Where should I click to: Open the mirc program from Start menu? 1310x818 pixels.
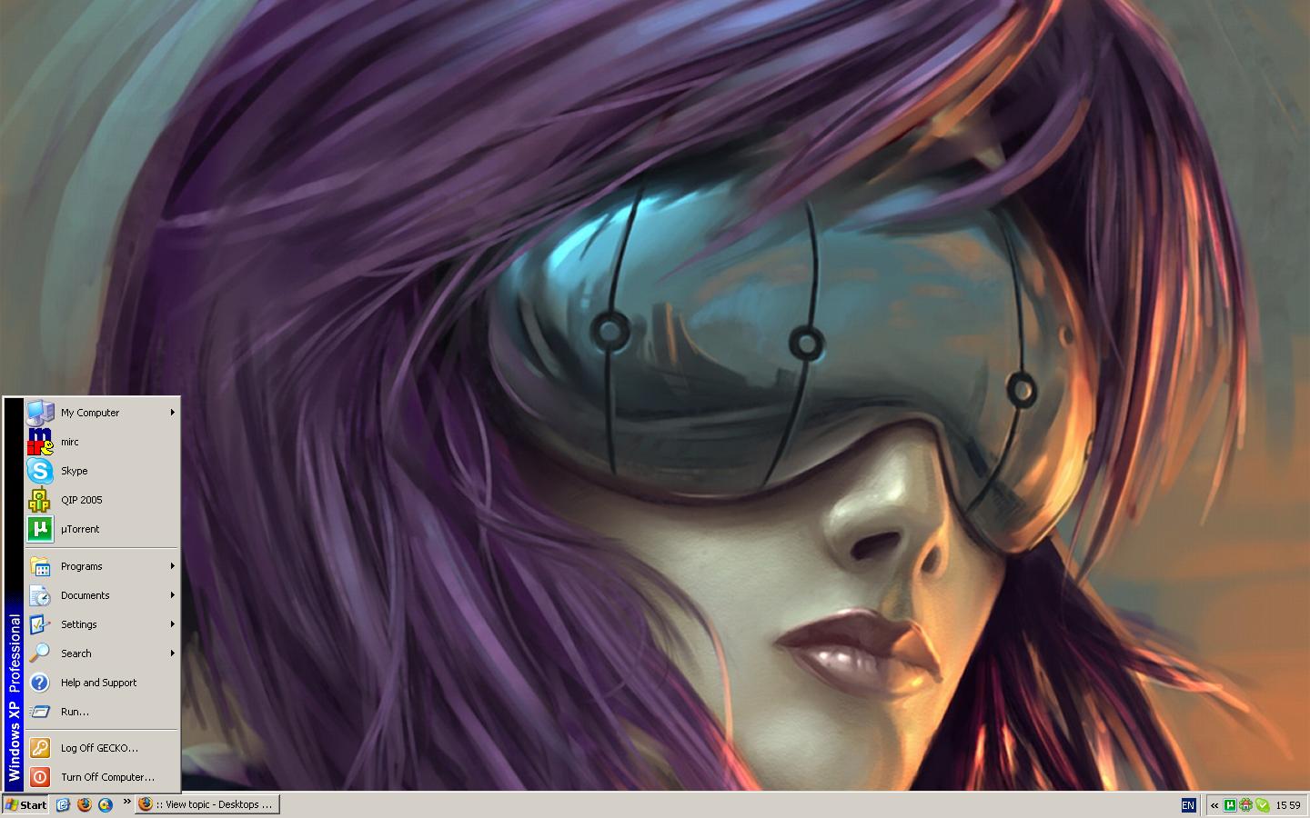pos(102,442)
